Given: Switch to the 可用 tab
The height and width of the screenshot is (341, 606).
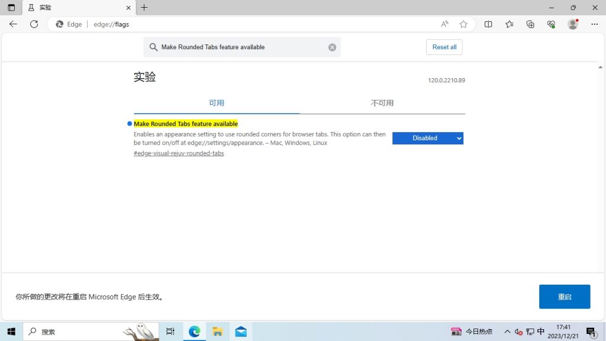Looking at the screenshot, I should 217,103.
